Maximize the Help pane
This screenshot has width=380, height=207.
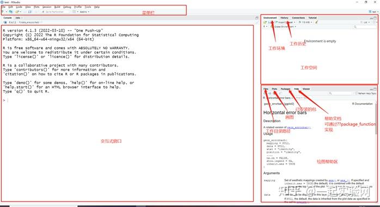click(x=375, y=89)
